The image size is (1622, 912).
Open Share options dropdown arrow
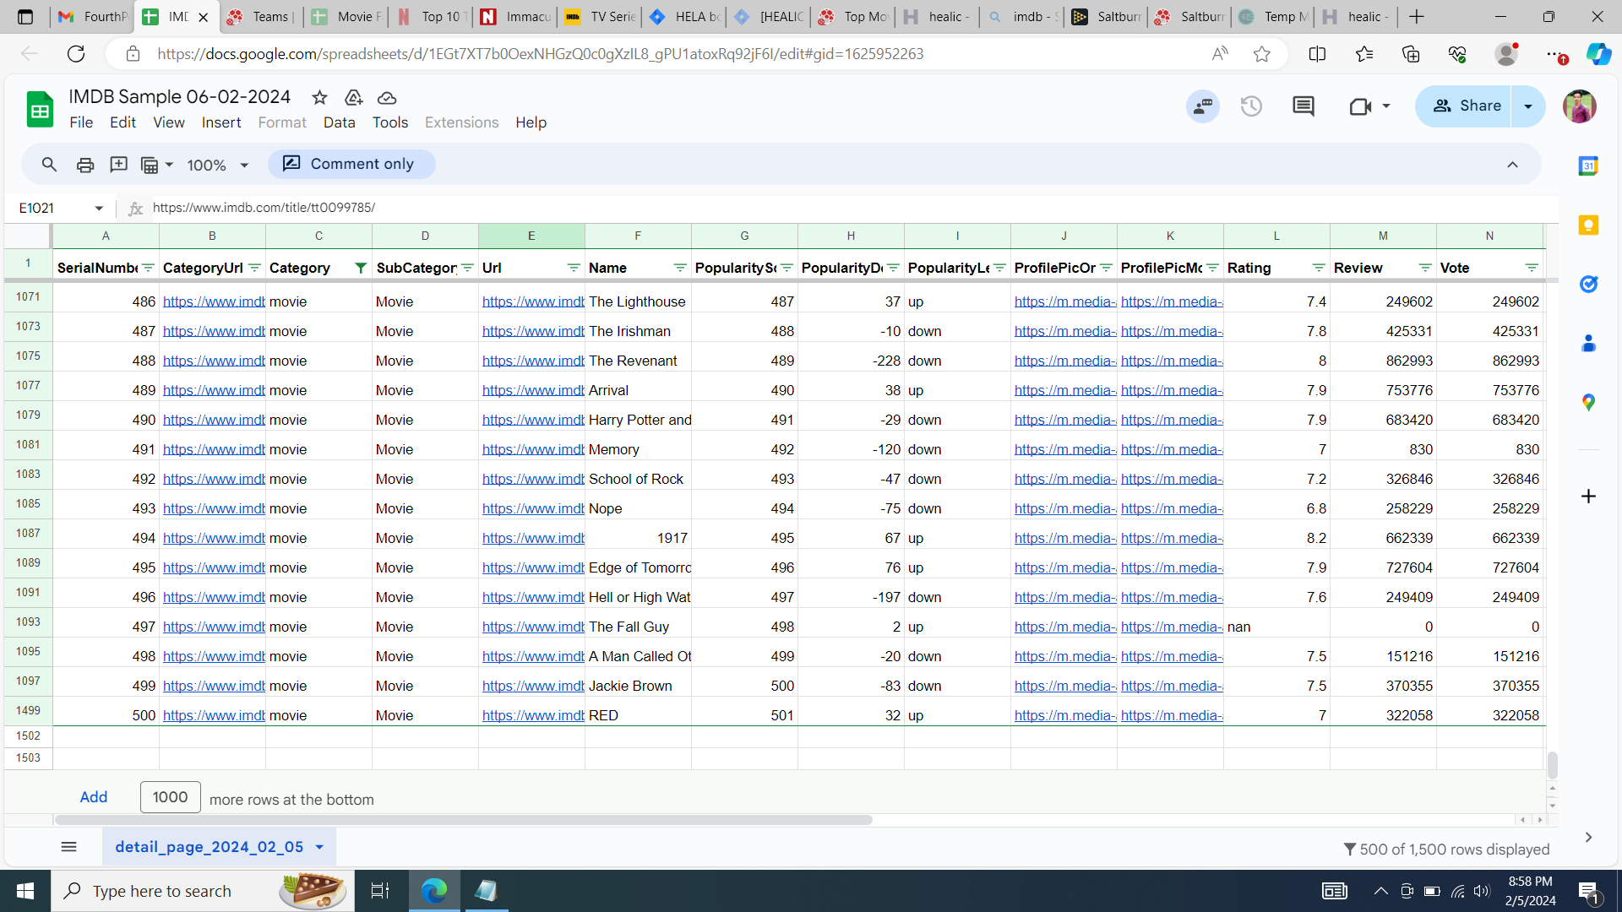tap(1528, 106)
